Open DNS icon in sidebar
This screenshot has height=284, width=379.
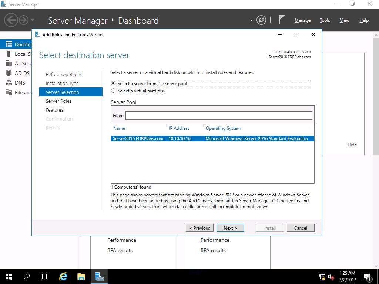click(x=9, y=82)
